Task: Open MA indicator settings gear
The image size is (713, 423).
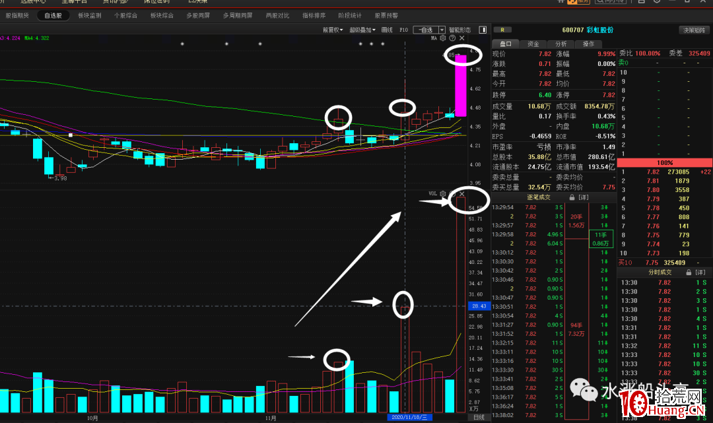Action: point(442,38)
